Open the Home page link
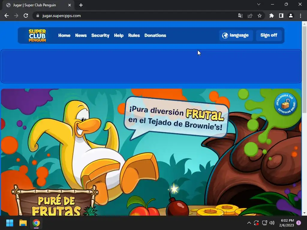 64,35
